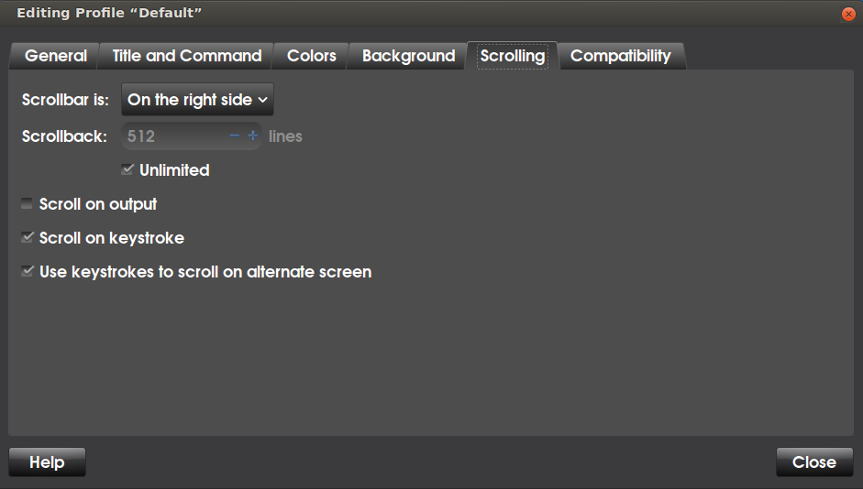Toggle Use keystrokes to scroll on alternate screen

click(x=27, y=271)
